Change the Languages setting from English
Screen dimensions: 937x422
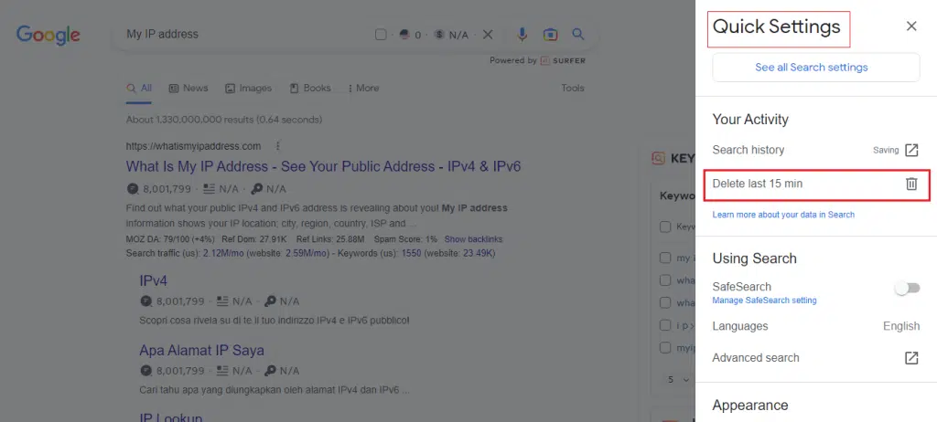pos(901,326)
